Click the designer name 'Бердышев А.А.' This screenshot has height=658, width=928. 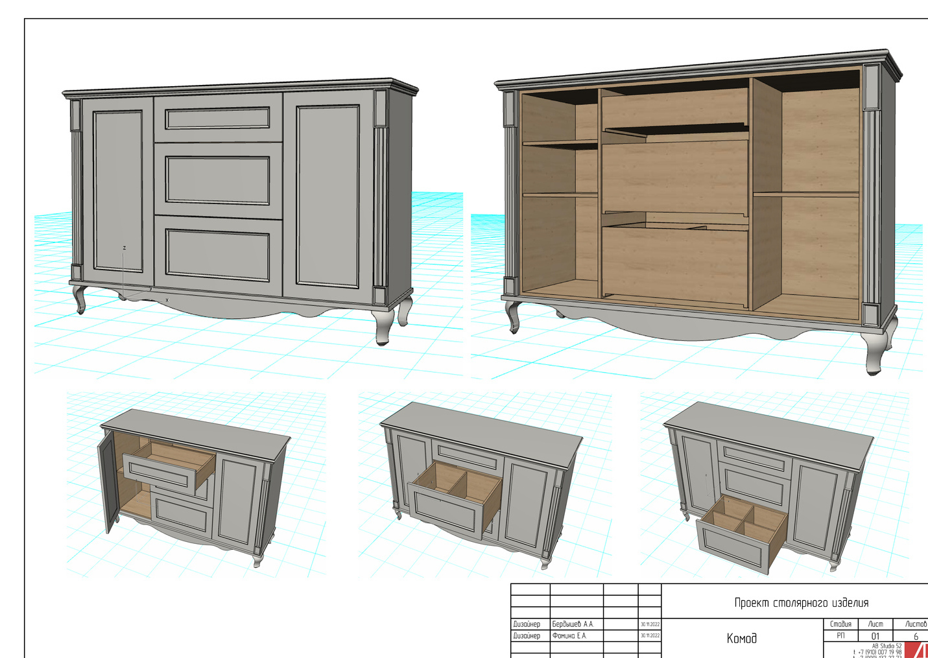point(573,624)
